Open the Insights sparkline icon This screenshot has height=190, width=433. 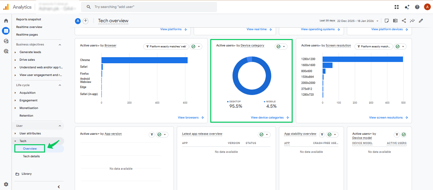point(412,21)
